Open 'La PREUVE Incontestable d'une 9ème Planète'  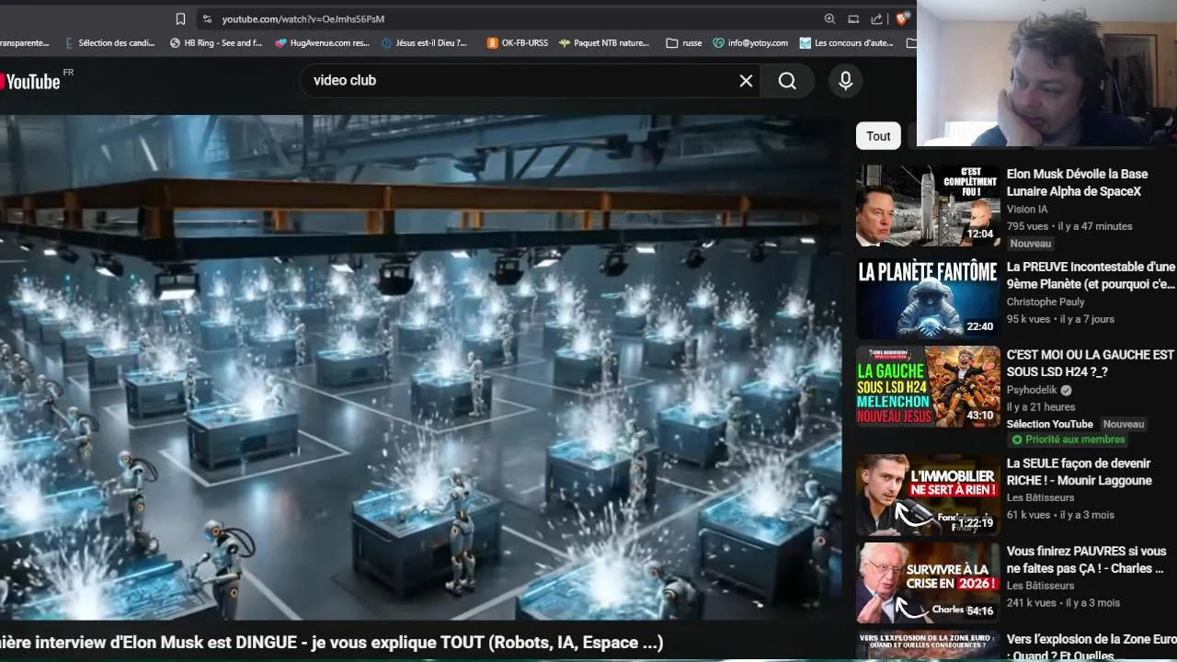[x=1091, y=276]
